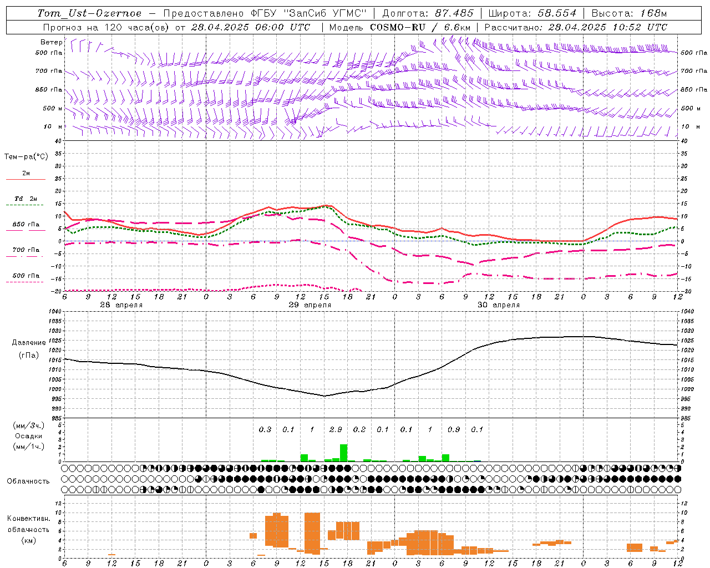The height and width of the screenshot is (568, 710).
Task: Click the date label 28 апреля
Action: [121, 305]
